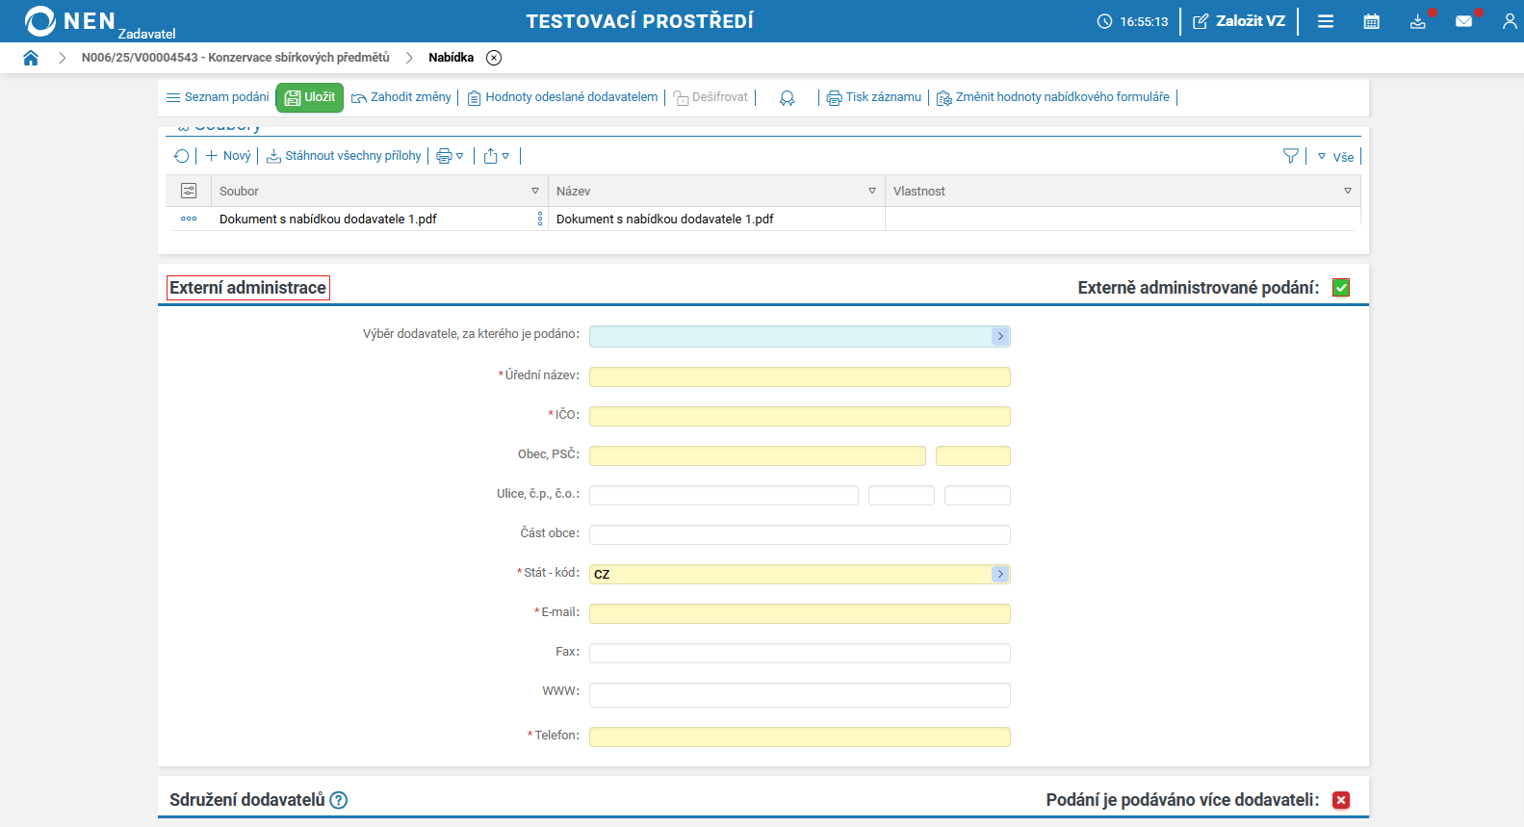Click Stáhnout všechny přílohy
The image size is (1524, 827).
(344, 156)
